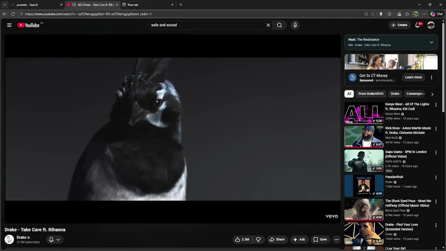Open a new browser tab with plus
This screenshot has width=446, height=251.
pos(180,5)
